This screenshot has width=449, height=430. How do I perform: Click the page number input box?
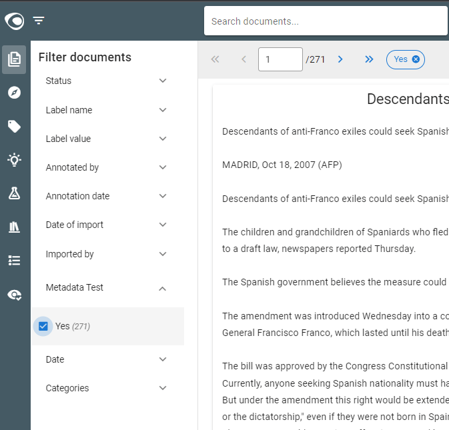[x=280, y=59]
